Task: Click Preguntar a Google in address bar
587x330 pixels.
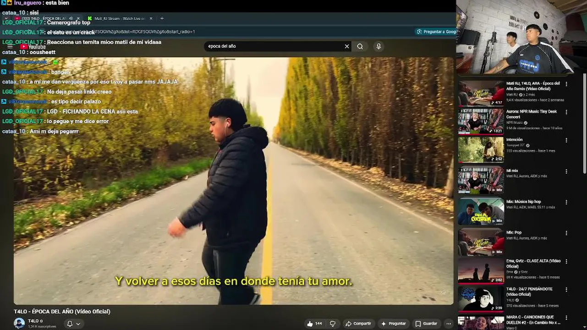Action: (x=436, y=32)
